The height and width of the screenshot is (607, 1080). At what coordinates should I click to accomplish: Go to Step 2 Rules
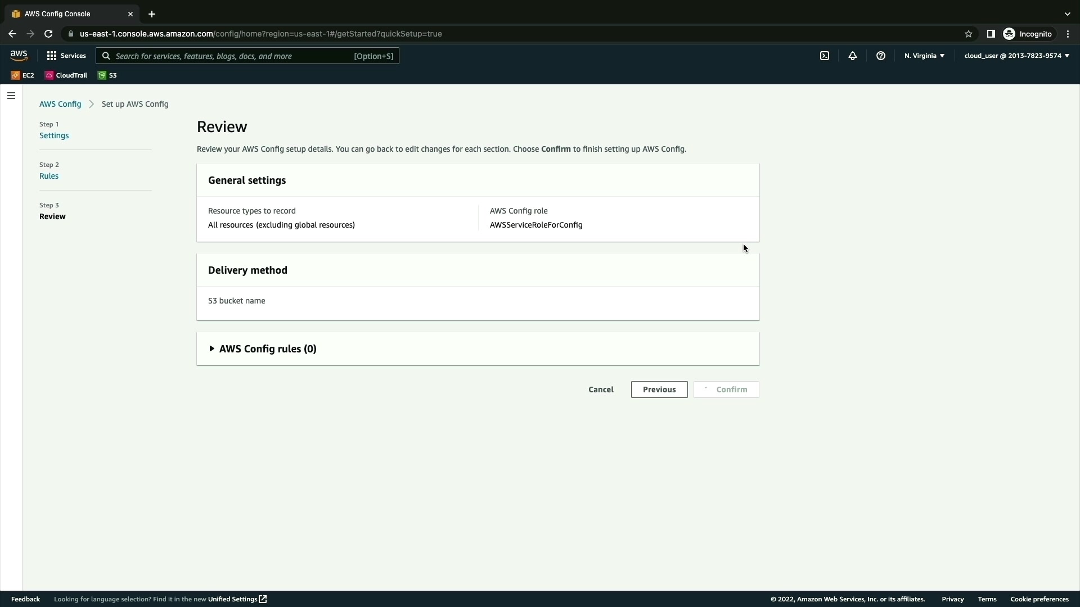(49, 176)
